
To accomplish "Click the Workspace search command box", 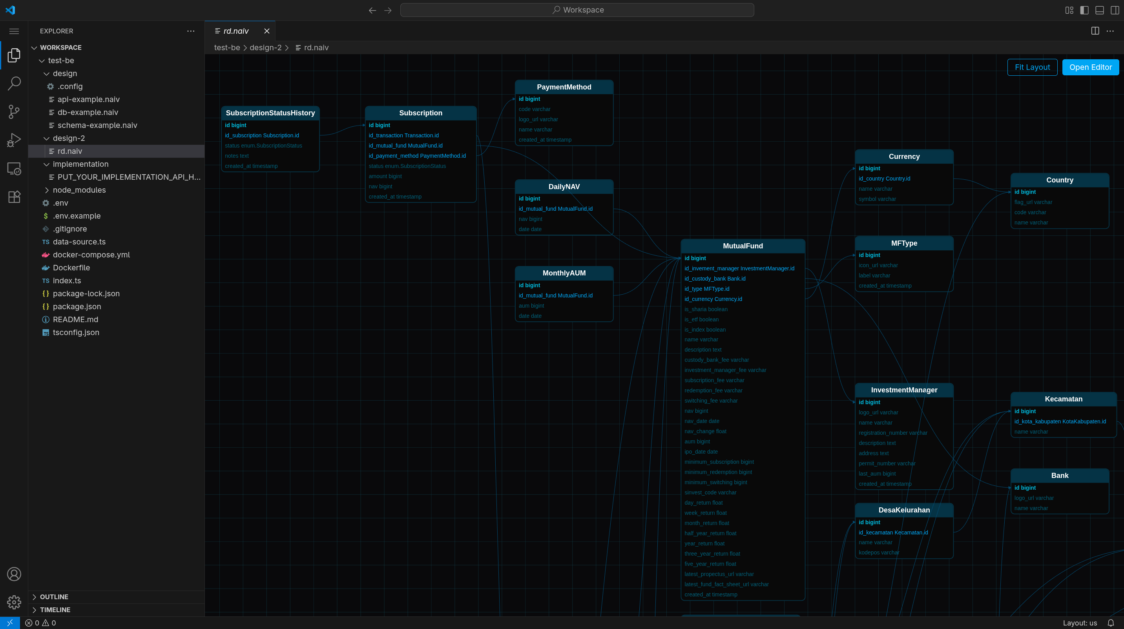I will click(x=577, y=10).
